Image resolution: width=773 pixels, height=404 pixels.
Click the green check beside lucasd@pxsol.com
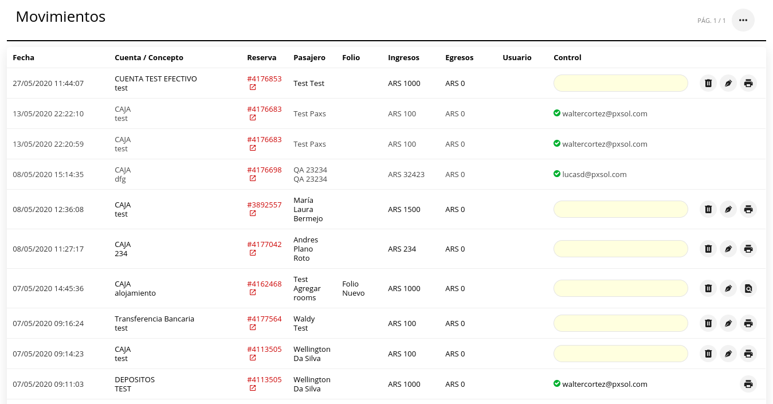(557, 174)
